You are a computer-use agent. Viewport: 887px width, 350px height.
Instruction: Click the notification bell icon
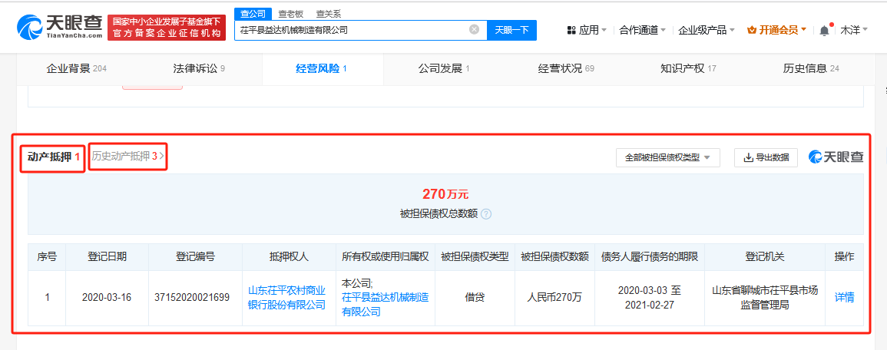pos(824,30)
